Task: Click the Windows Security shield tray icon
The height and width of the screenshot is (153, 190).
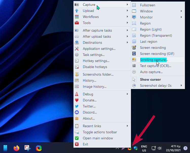Action: (136, 148)
